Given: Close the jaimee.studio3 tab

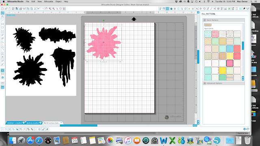Looking at the screenshot, I should (40, 122).
